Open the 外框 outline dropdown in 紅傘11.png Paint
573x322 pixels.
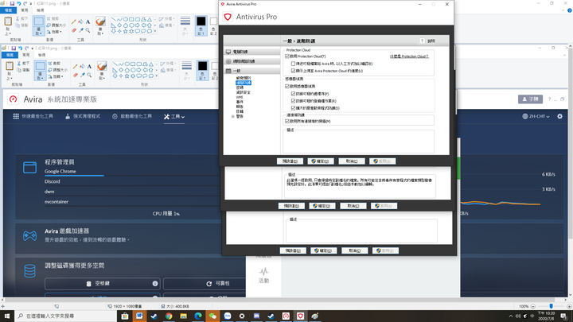(166, 18)
